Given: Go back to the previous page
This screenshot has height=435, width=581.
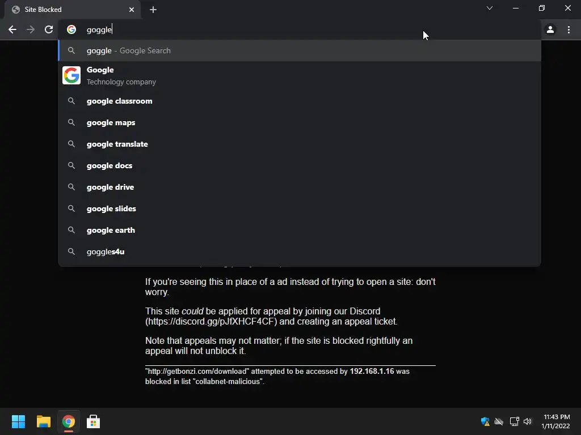Looking at the screenshot, I should coord(12,29).
